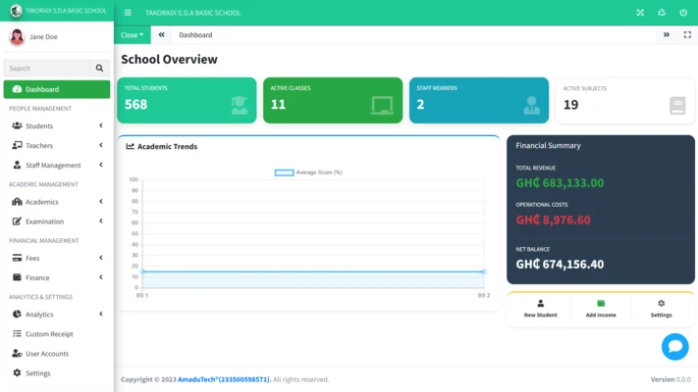This screenshot has width=698, height=392.
Task: Click the School Overview heading
Action: [x=169, y=59]
